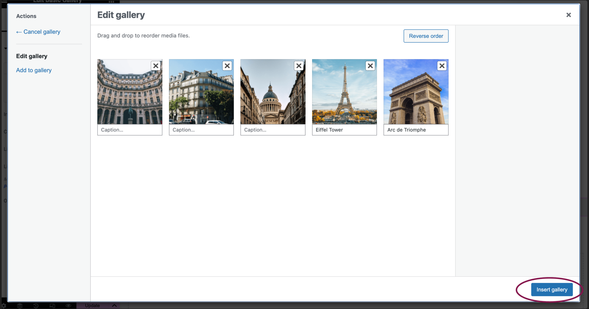Click the empty caption under first image

click(130, 130)
